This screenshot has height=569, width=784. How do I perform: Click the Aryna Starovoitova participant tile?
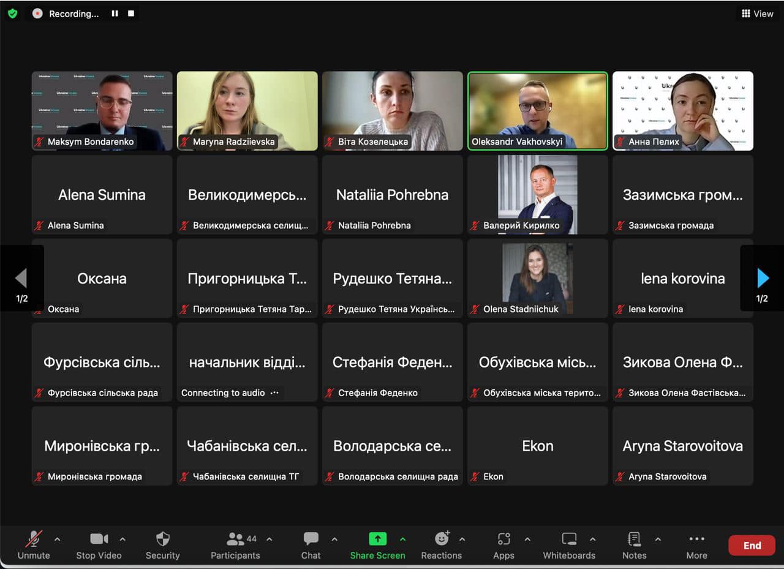pyautogui.click(x=683, y=446)
